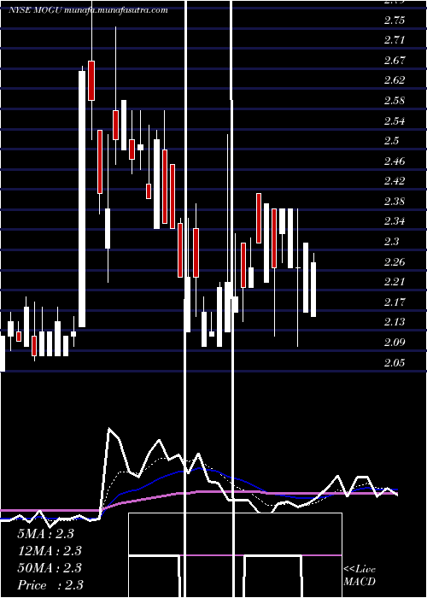The width and height of the screenshot is (427, 598).
Task: Click the <<Live MACD label
Action: (360, 576)
